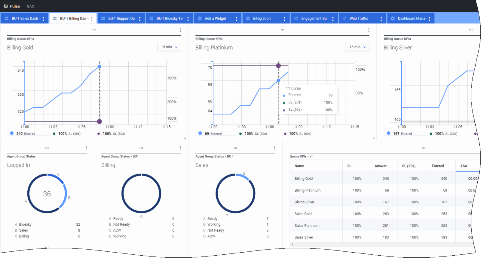Open options menu for Logged In widget

[x=86, y=148]
